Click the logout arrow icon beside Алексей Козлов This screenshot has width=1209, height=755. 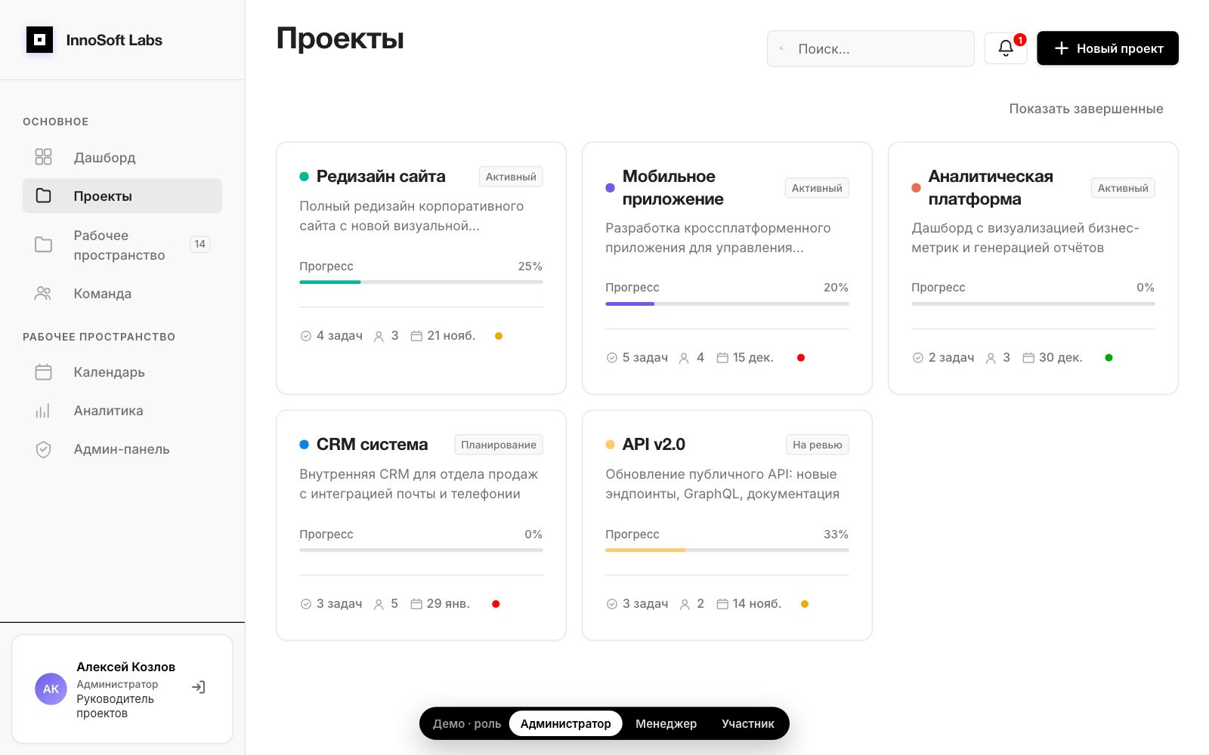tap(199, 687)
